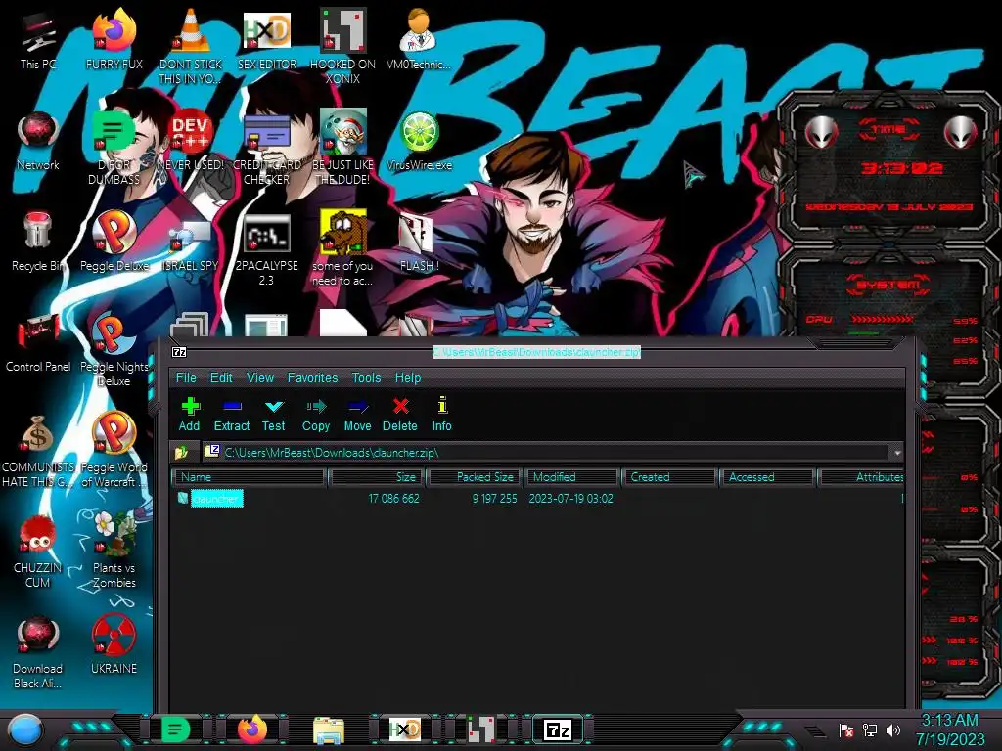
Task: Select the Peggle Nights Deluxe icon
Action: 114,350
